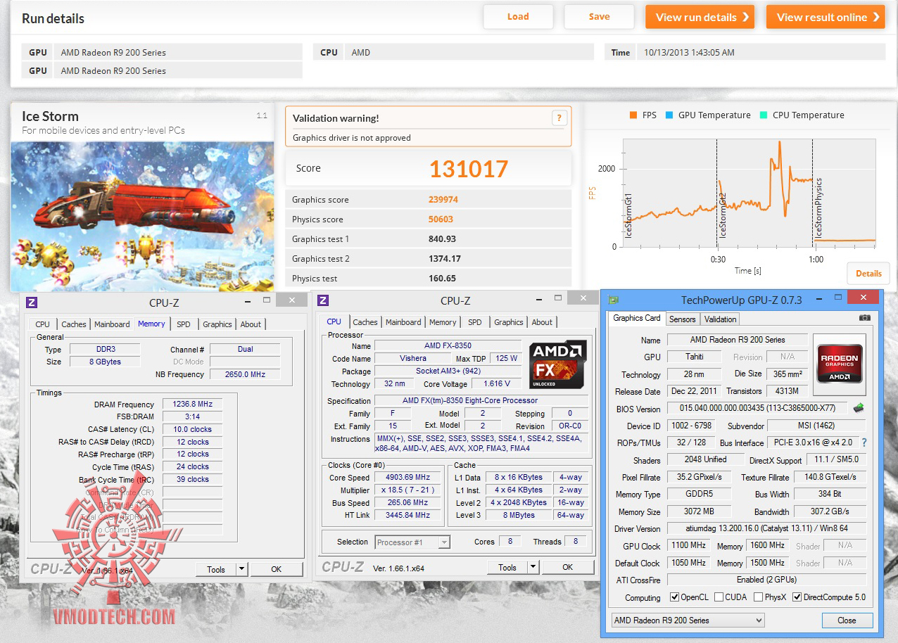Click the Driver Version field in GPU-Z
This screenshot has width=898, height=643.
tap(766, 528)
